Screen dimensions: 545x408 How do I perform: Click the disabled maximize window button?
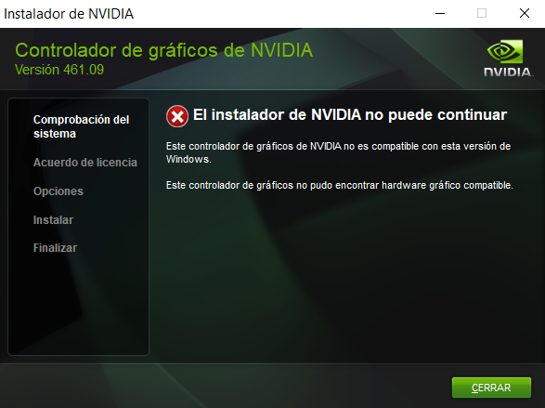click(x=482, y=14)
